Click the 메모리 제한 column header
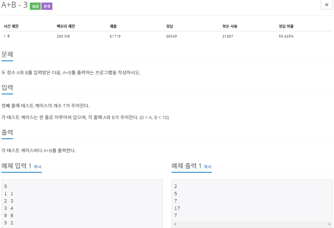 click(x=66, y=26)
